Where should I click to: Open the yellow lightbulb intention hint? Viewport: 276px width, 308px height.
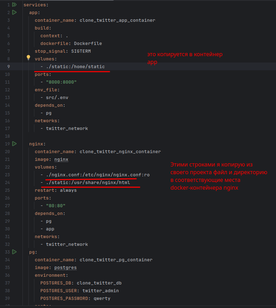coord(28,58)
